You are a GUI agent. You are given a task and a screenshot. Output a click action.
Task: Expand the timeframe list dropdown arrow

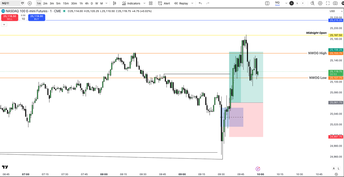pos(107,3)
